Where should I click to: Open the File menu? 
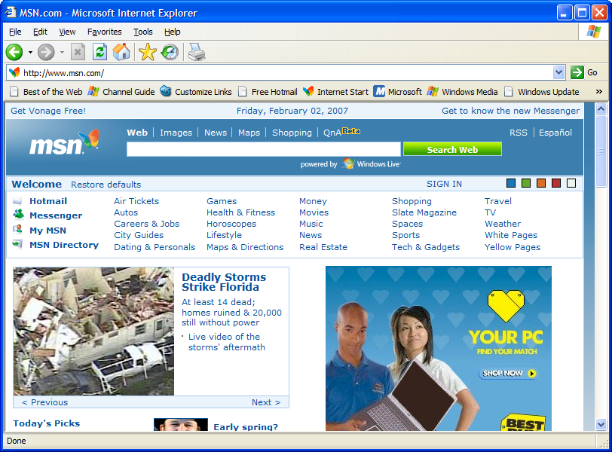coord(15,32)
